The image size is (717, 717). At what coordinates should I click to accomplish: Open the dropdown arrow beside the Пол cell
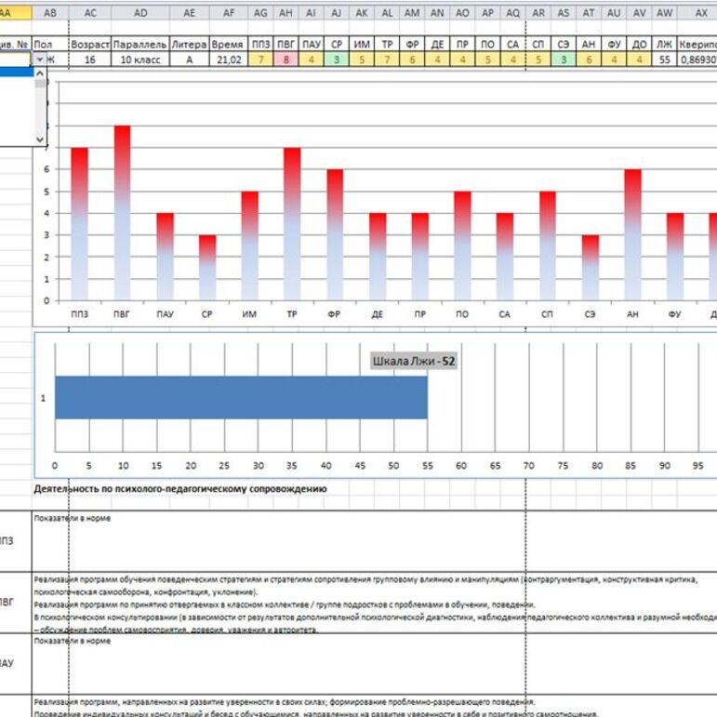[39, 59]
